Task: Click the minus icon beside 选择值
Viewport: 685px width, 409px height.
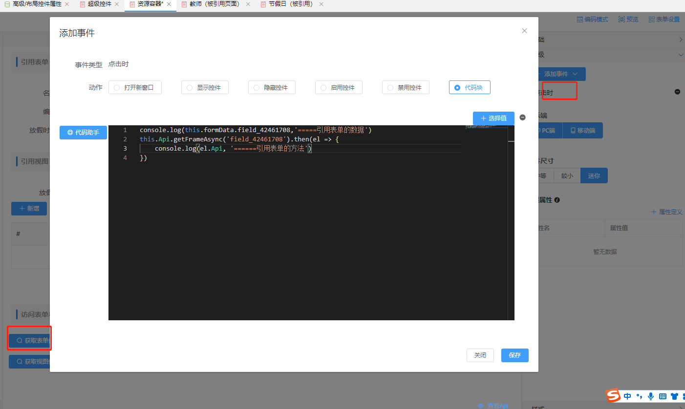Action: pyautogui.click(x=522, y=117)
